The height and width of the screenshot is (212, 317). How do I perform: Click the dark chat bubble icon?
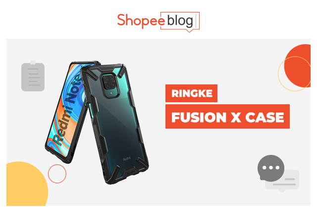[x=271, y=168]
